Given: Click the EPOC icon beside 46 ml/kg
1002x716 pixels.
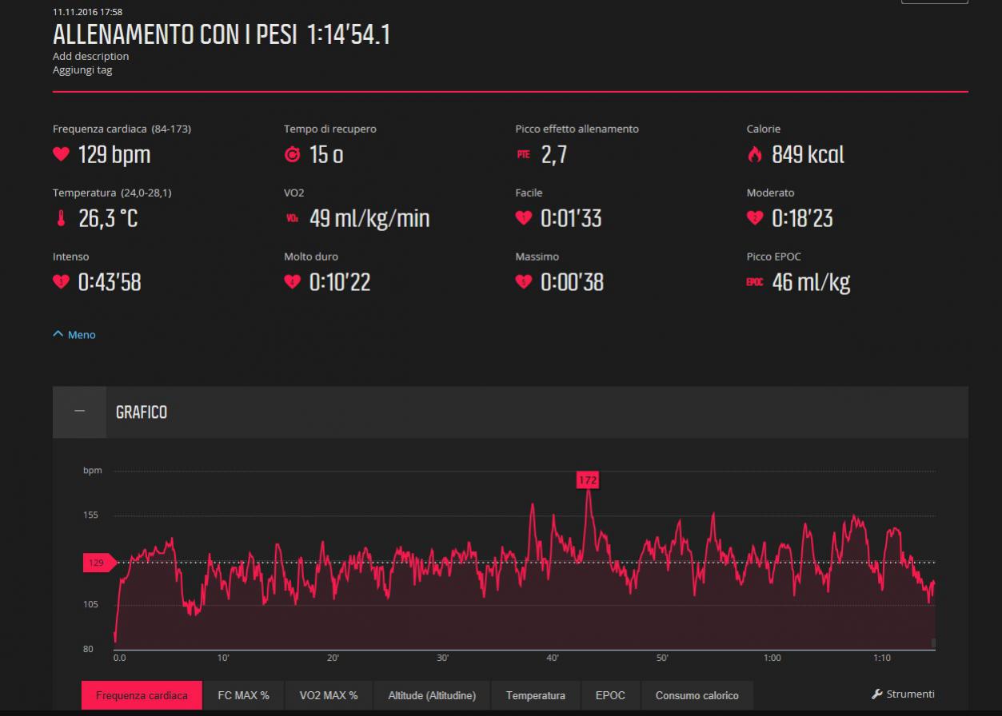Looking at the screenshot, I should (x=754, y=283).
